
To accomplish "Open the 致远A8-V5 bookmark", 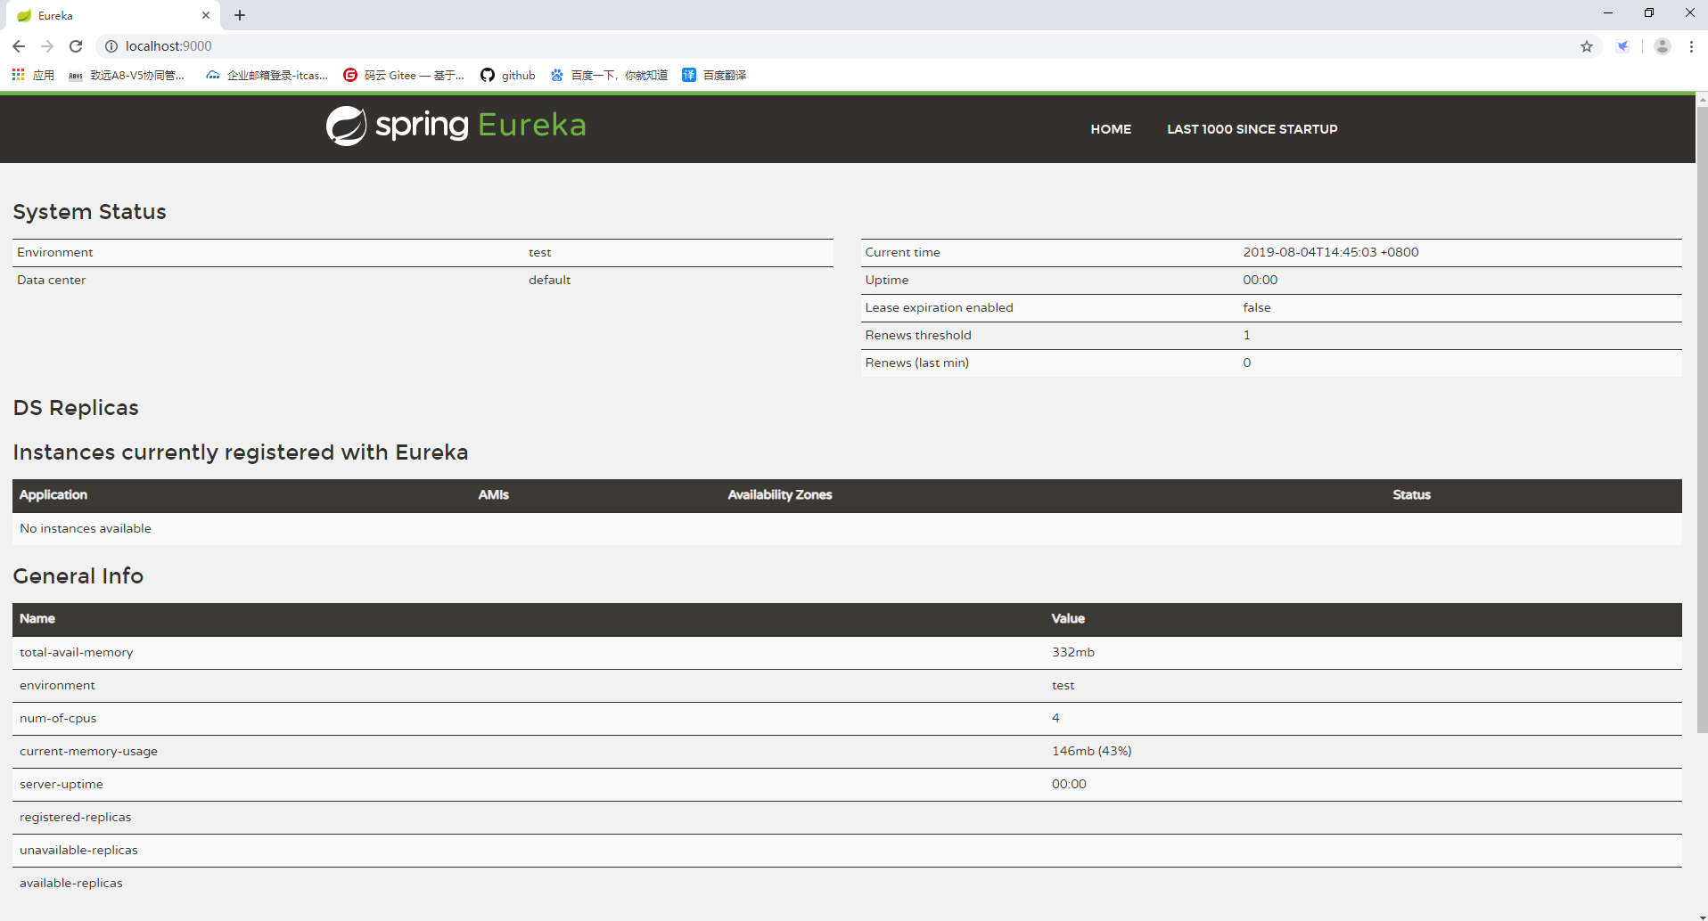I will [127, 75].
